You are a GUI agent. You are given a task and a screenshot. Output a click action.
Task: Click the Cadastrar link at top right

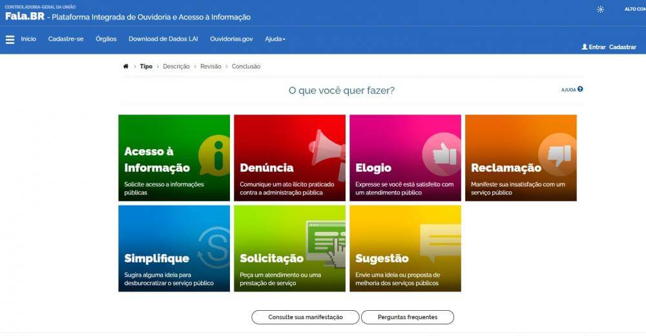[x=623, y=47]
